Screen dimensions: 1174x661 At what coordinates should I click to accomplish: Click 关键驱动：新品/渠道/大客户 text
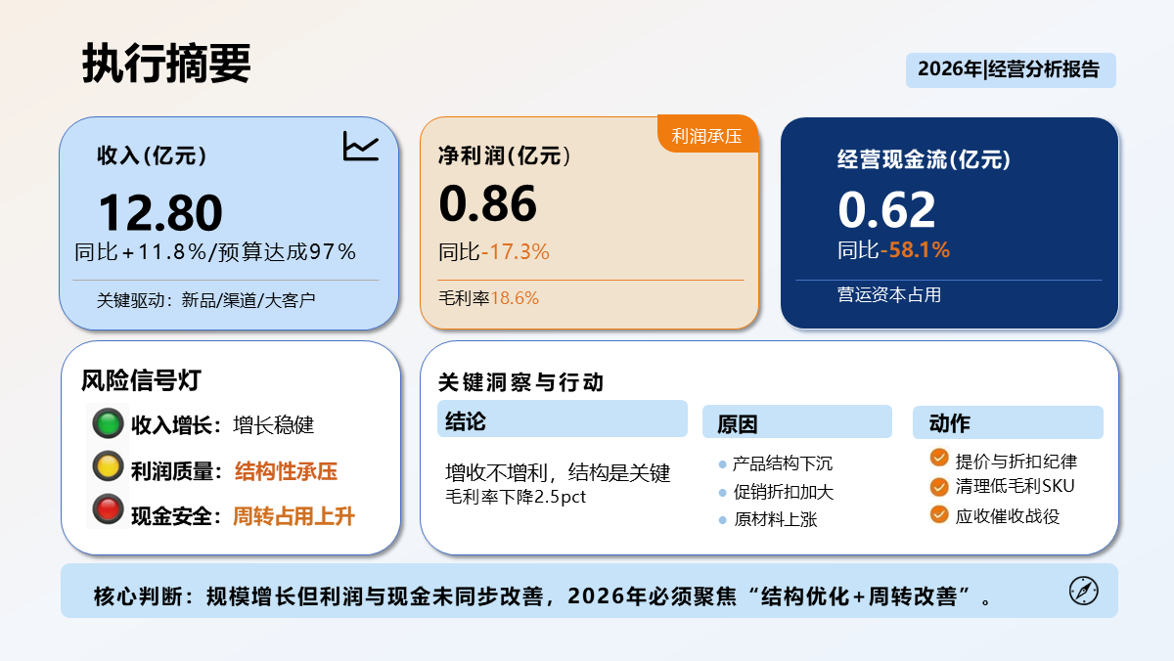point(206,300)
